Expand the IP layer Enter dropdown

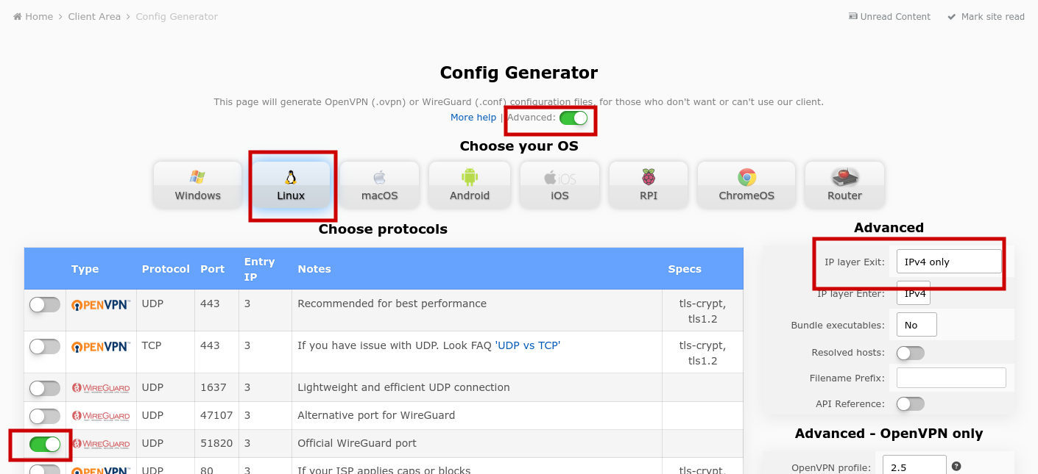point(914,293)
